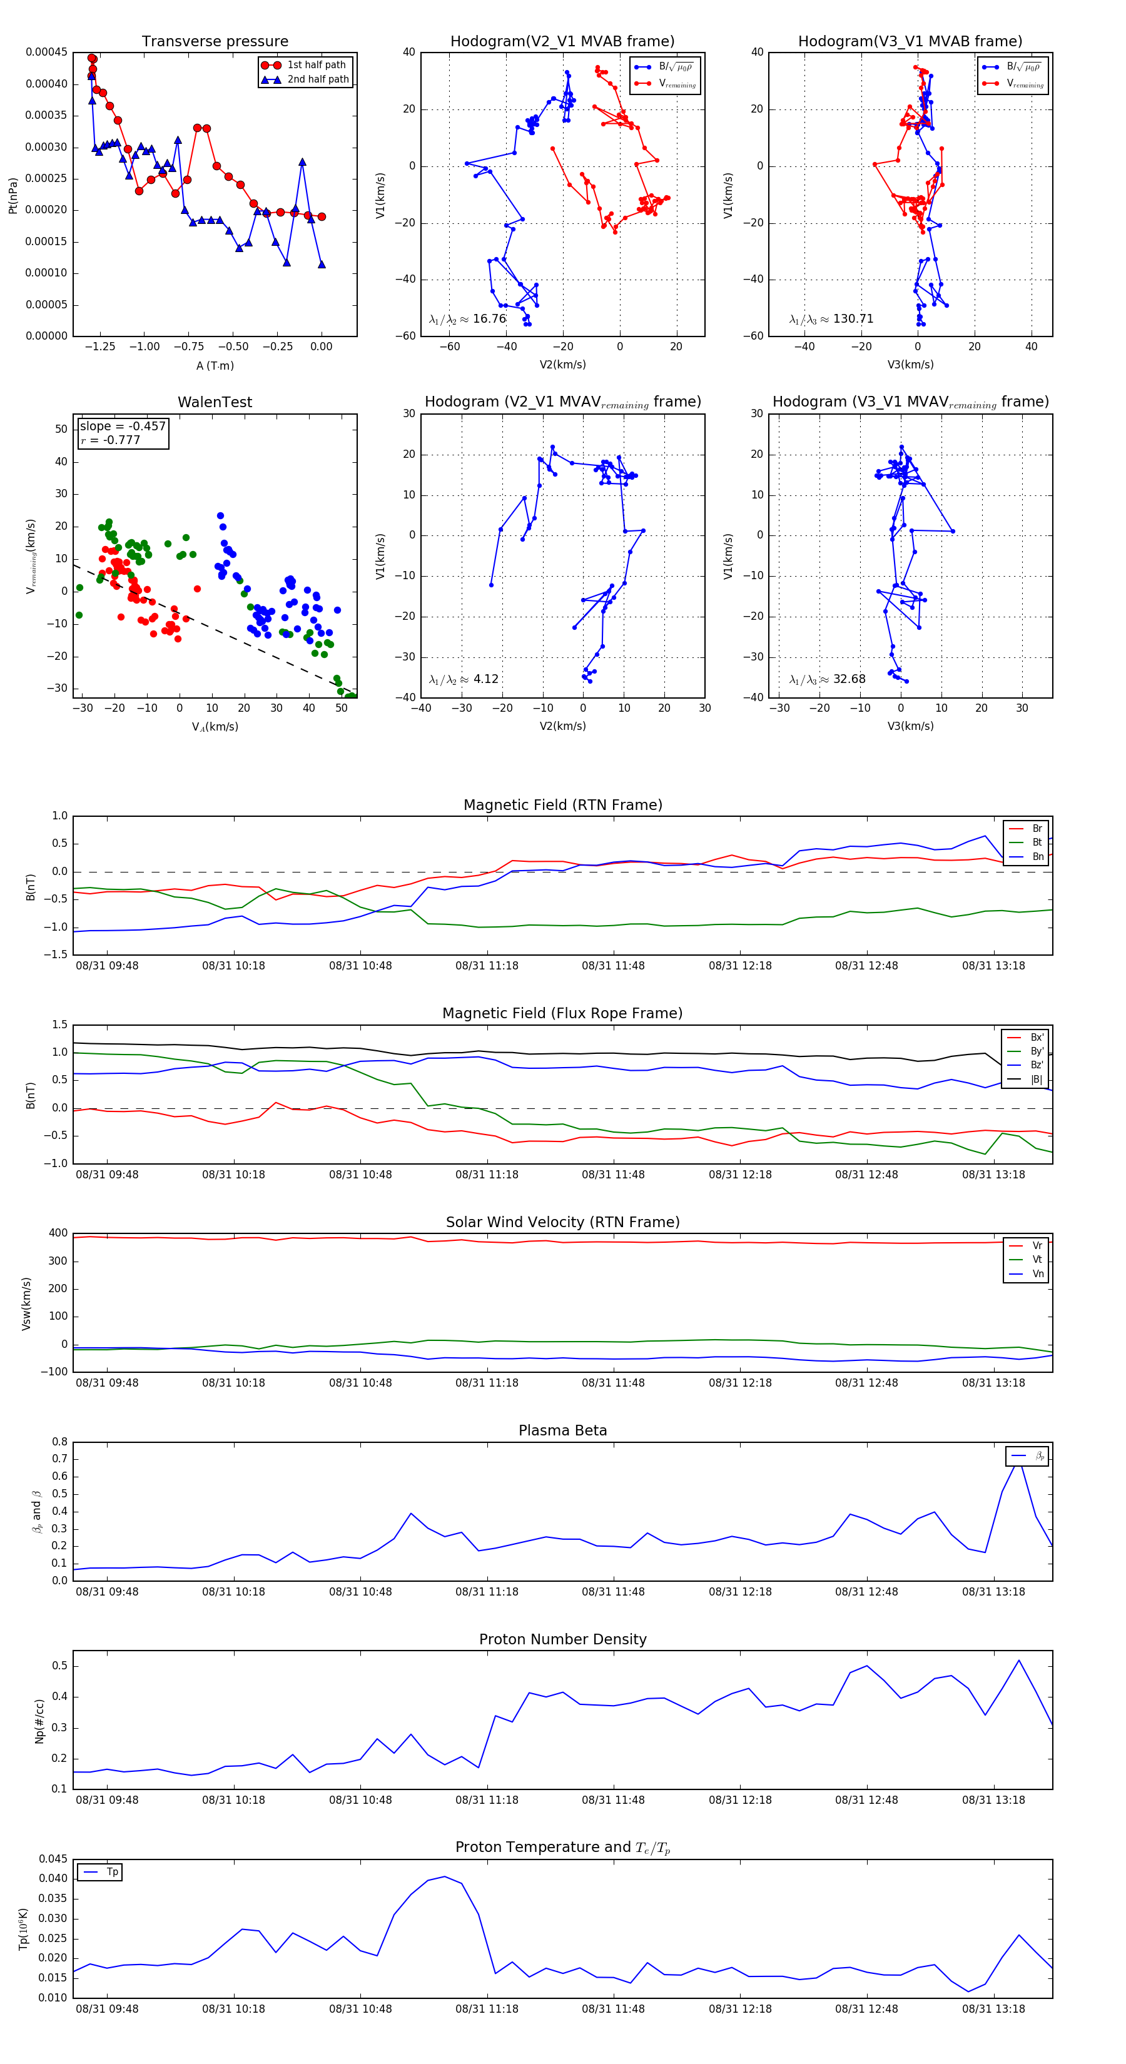Click the 'Plasma Beta' title
Viewport: 1126px width, 2064px height.
point(562,1431)
